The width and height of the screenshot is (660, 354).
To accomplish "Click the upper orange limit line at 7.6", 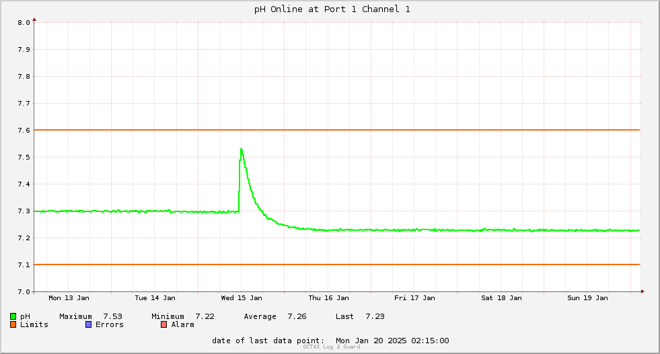I will coord(337,130).
